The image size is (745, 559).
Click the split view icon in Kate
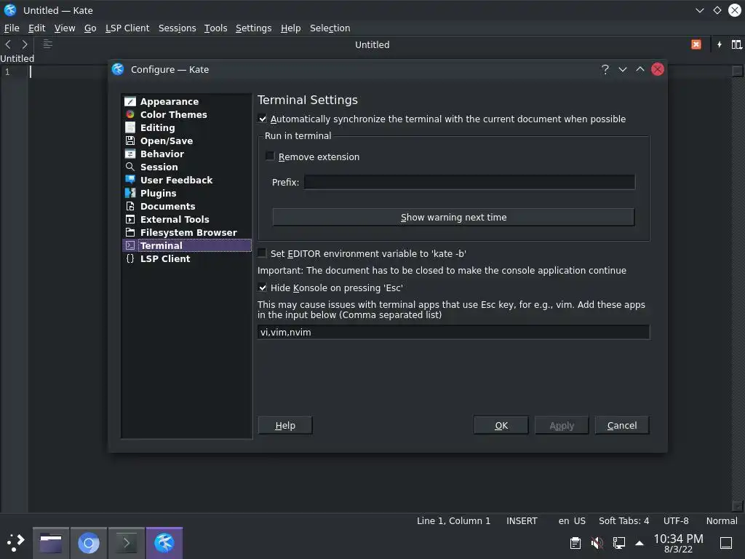click(736, 44)
